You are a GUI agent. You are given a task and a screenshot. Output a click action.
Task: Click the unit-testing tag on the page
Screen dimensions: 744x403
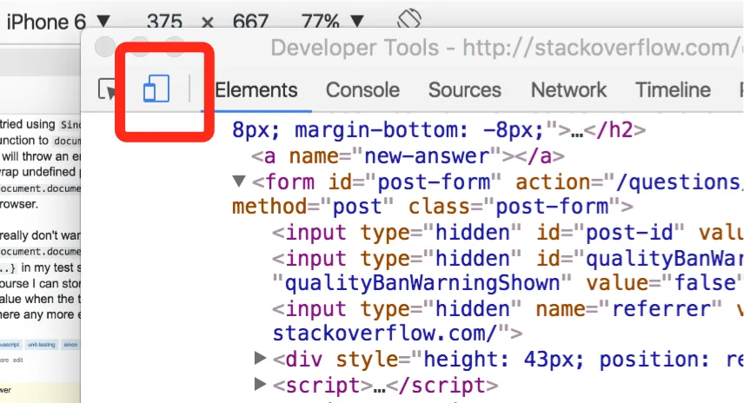point(41,345)
